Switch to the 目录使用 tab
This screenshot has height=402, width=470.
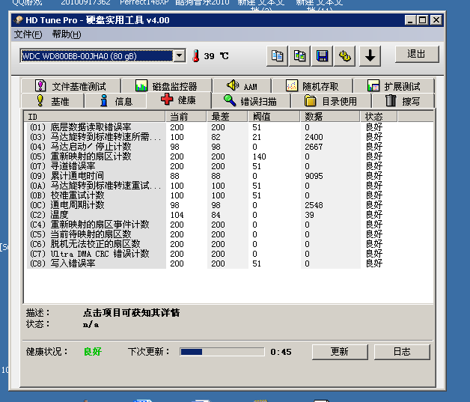coord(331,101)
